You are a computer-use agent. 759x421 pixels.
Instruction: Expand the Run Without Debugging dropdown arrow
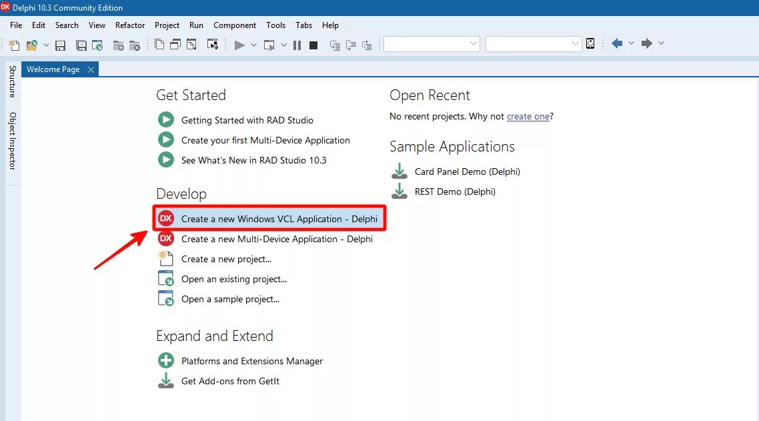pyautogui.click(x=283, y=45)
